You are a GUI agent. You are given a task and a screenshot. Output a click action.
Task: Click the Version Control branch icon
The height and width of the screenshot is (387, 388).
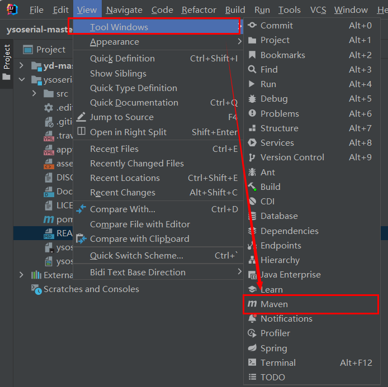[252, 157]
